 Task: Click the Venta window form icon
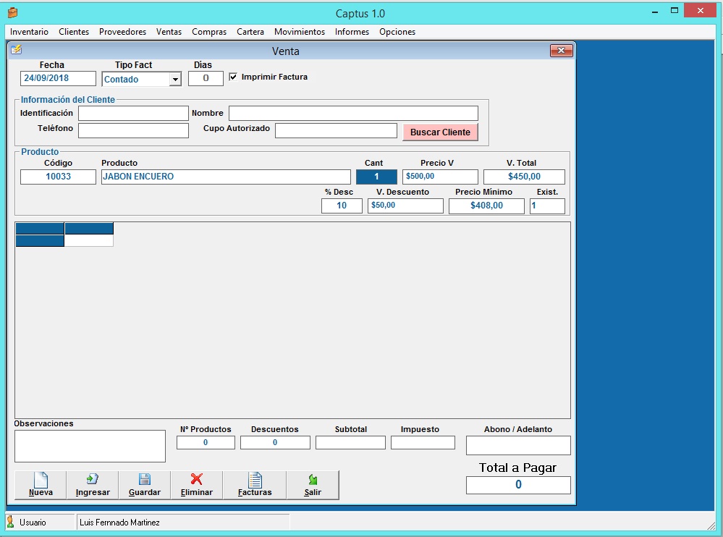[x=17, y=50]
